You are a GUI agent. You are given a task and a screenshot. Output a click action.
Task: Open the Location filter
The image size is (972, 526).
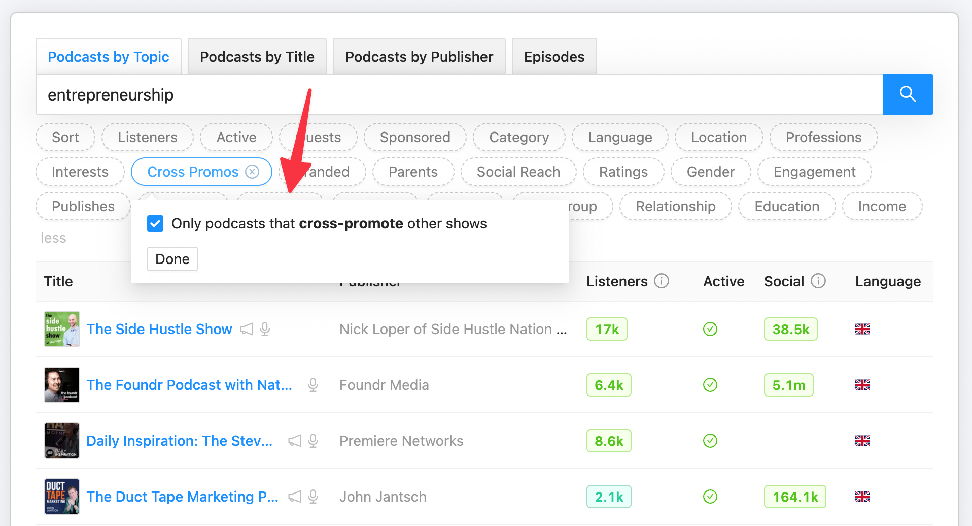click(719, 137)
